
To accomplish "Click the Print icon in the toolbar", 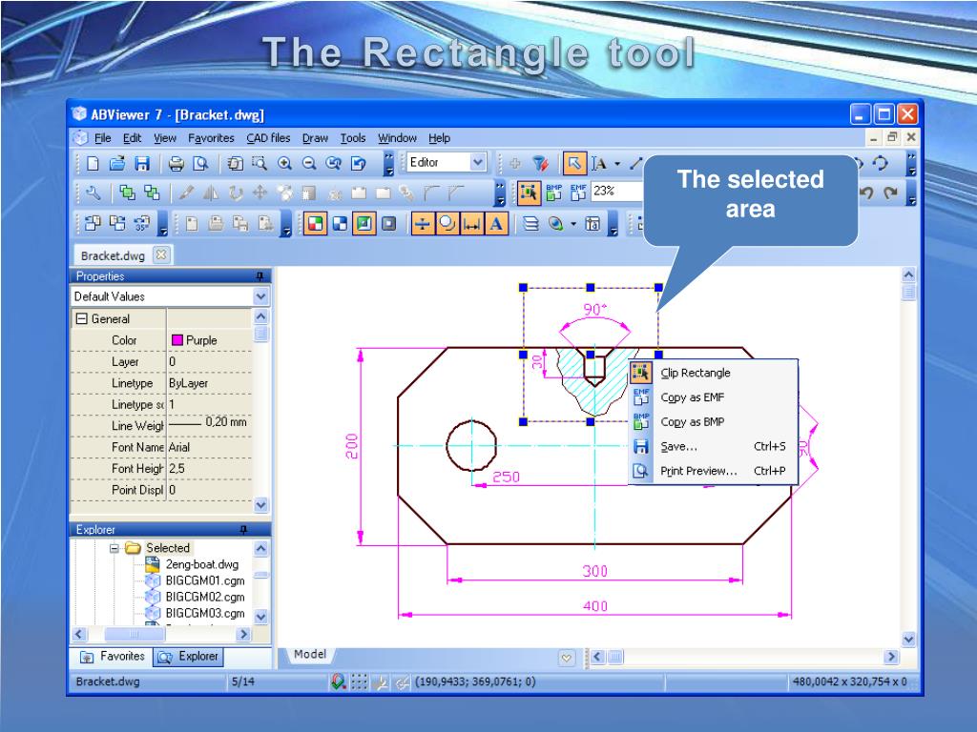I will tap(177, 164).
